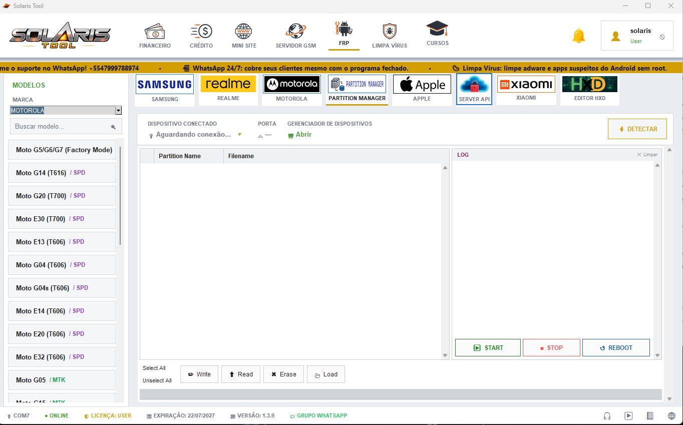Image resolution: width=683 pixels, height=425 pixels.
Task: Open the Mini Site section
Action: (244, 36)
